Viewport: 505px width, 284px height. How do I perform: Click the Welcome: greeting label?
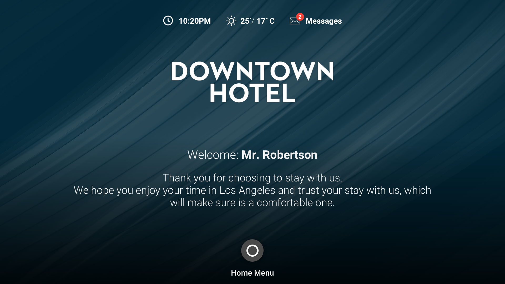pos(213,155)
